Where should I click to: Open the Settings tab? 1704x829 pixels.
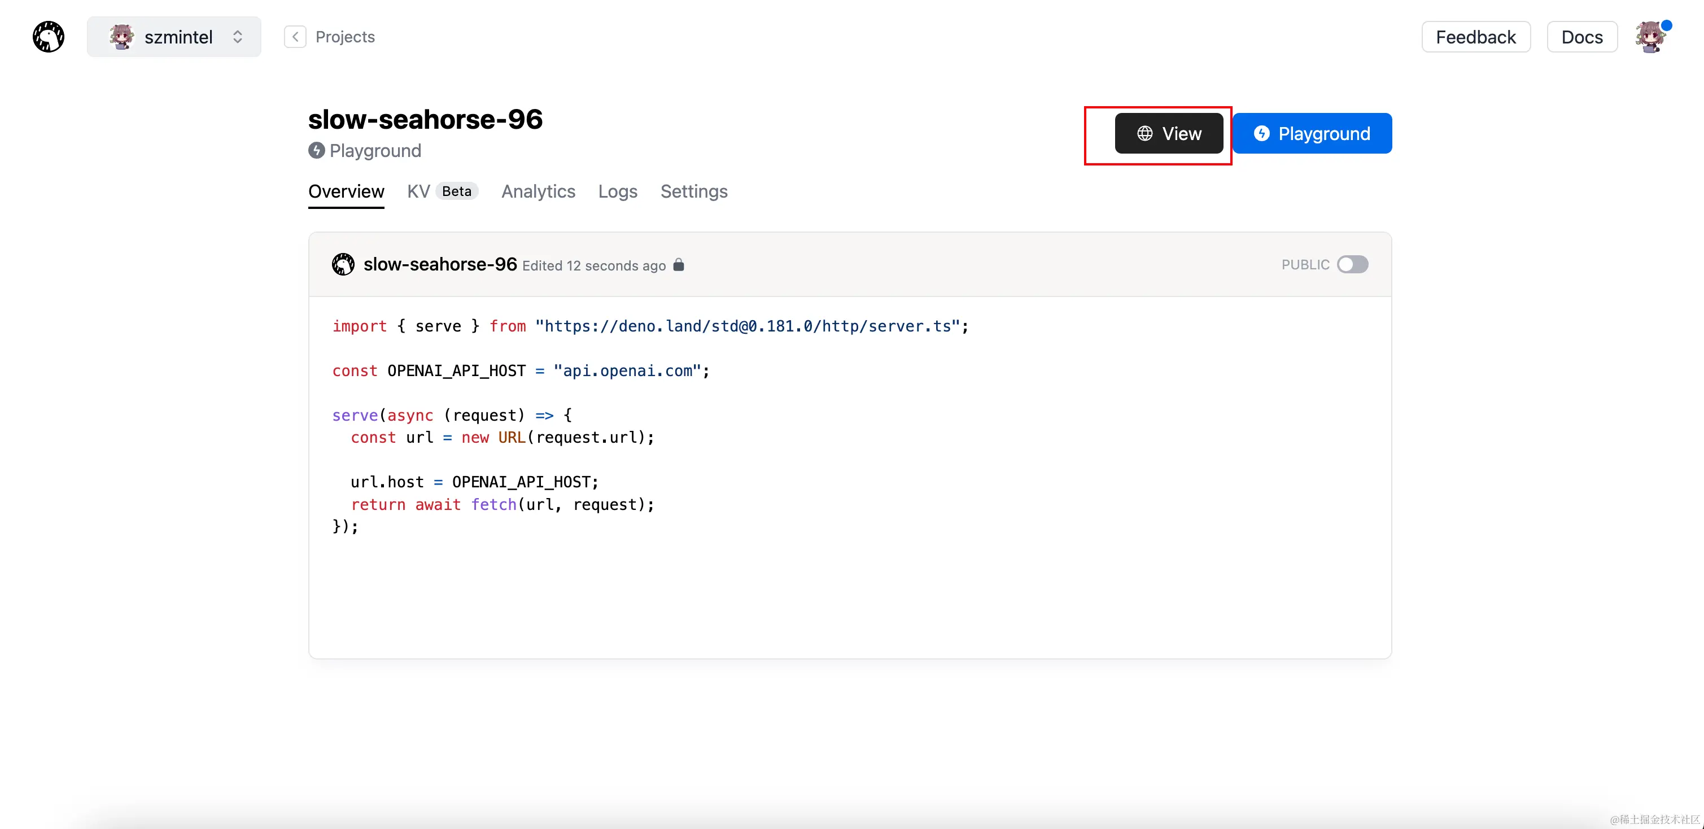pyautogui.click(x=693, y=191)
